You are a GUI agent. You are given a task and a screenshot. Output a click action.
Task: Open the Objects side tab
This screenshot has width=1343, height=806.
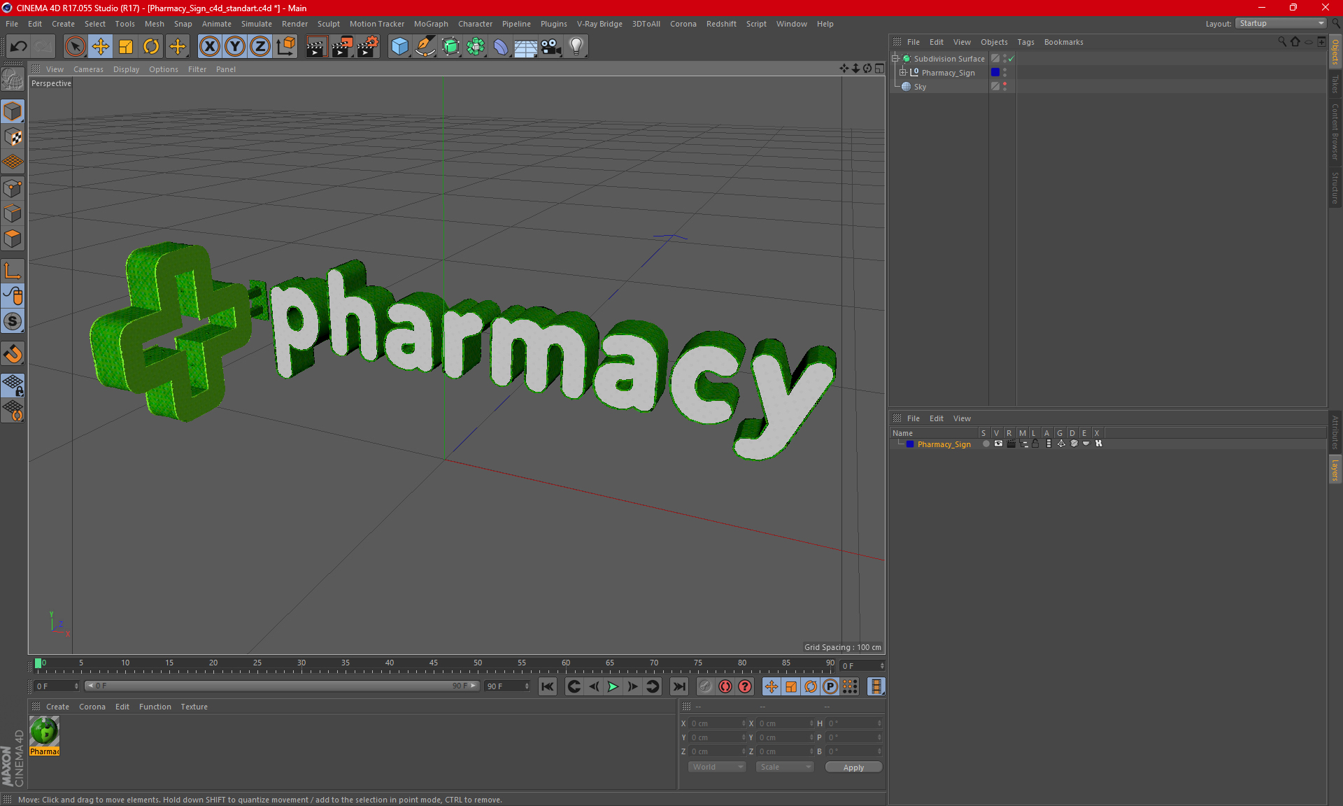[1335, 52]
